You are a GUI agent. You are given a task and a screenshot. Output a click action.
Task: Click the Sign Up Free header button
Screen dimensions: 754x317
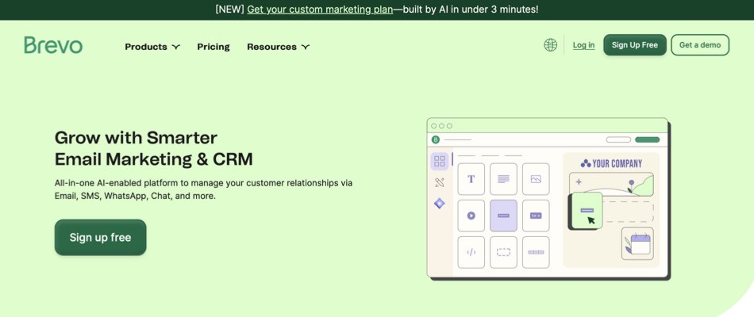[634, 45]
